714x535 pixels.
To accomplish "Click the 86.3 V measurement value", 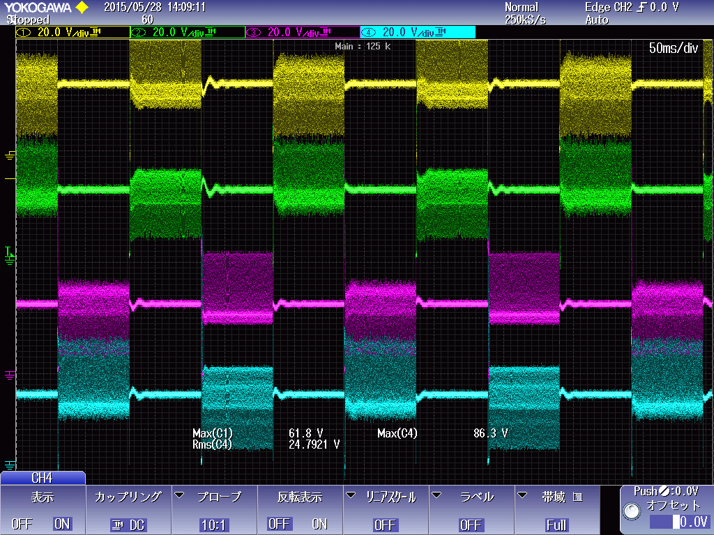I will [490, 433].
